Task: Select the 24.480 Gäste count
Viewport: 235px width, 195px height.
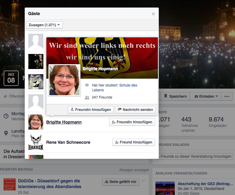Action: click(189, 193)
